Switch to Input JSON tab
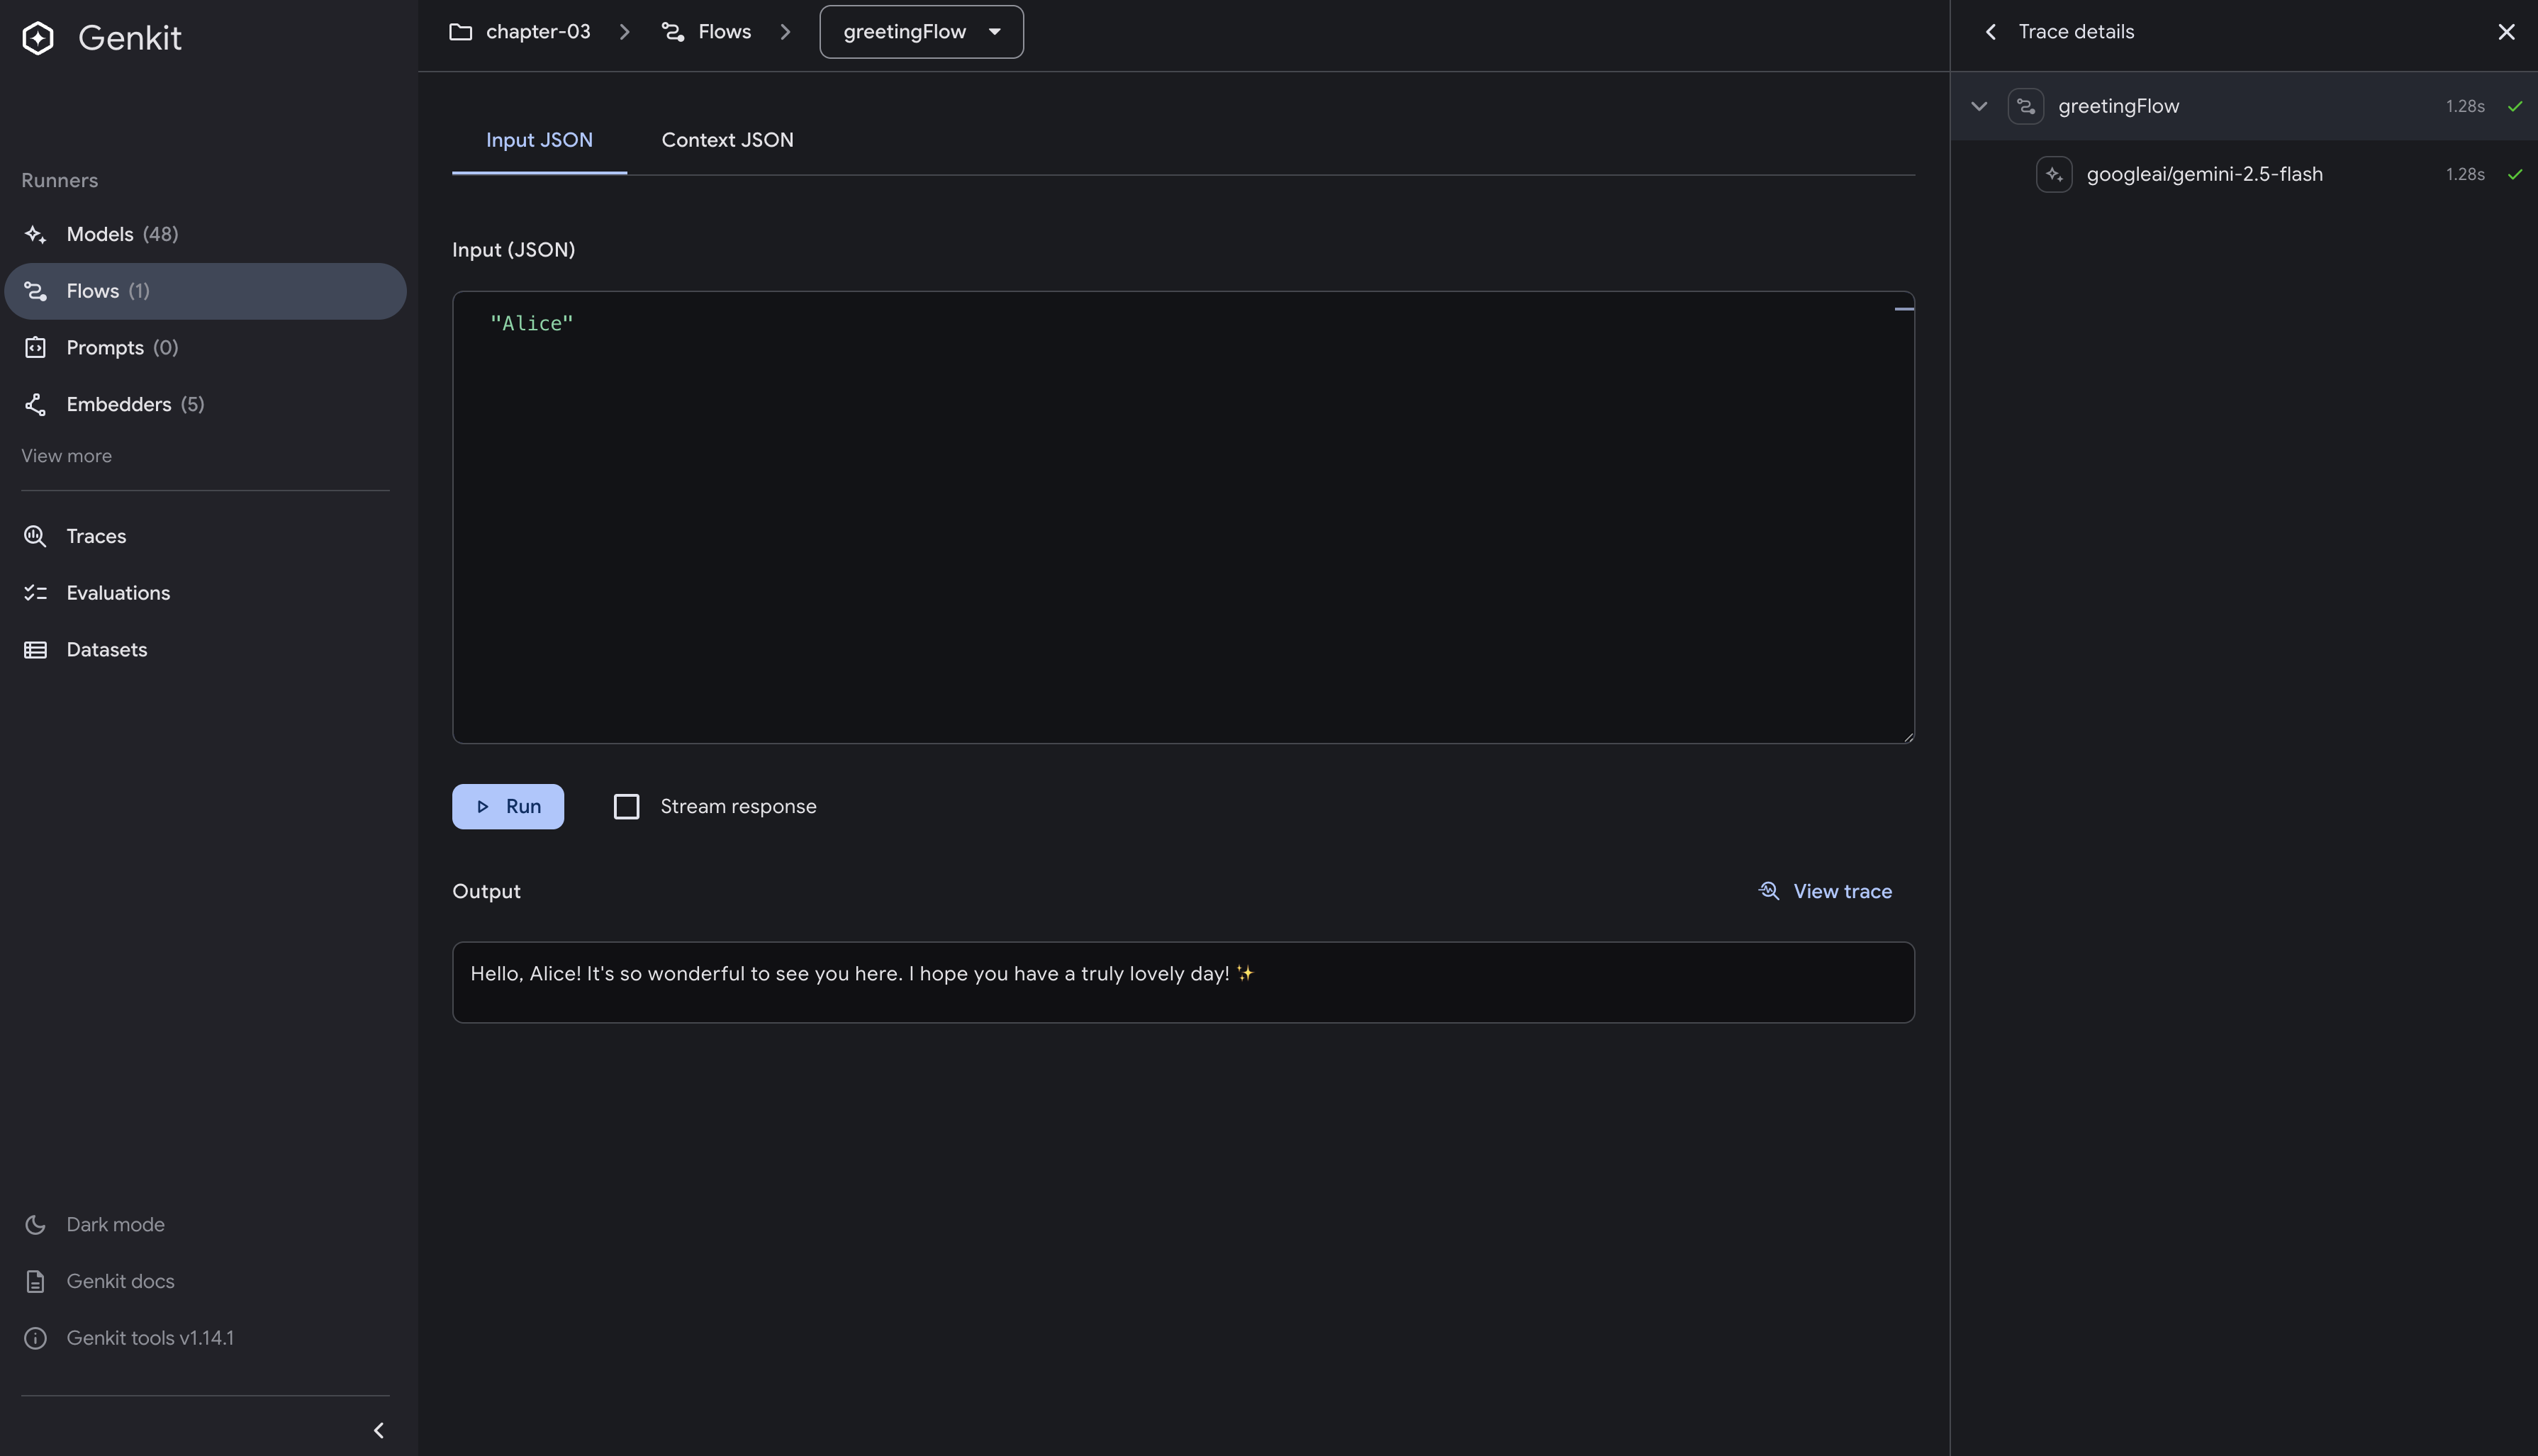The image size is (2538, 1456). [x=539, y=140]
